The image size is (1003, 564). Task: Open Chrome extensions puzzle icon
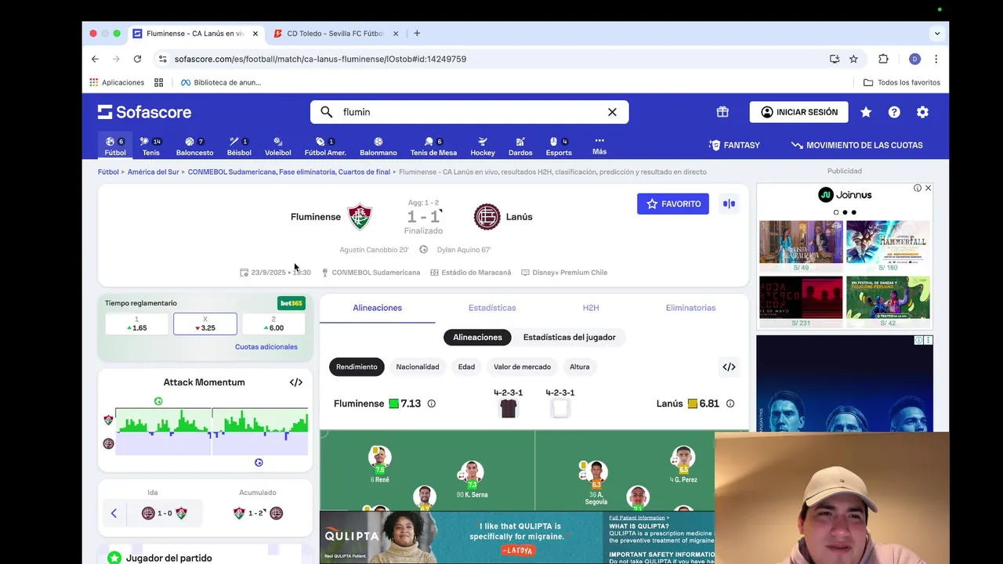click(x=883, y=59)
